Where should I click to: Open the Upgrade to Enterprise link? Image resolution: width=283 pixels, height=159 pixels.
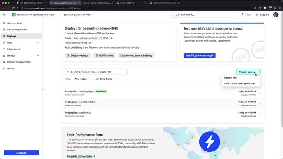pos(81,156)
